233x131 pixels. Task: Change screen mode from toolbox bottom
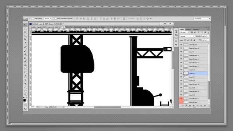(25, 109)
